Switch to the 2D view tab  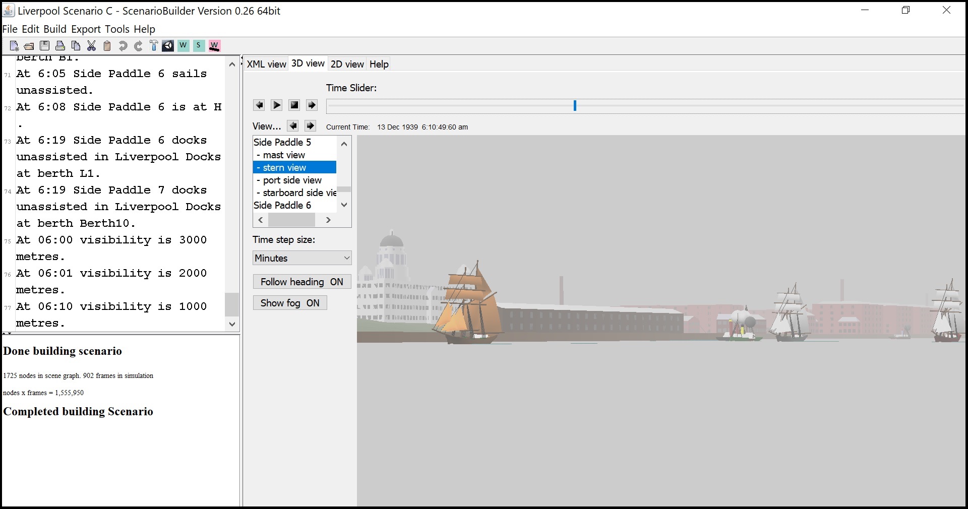click(347, 63)
